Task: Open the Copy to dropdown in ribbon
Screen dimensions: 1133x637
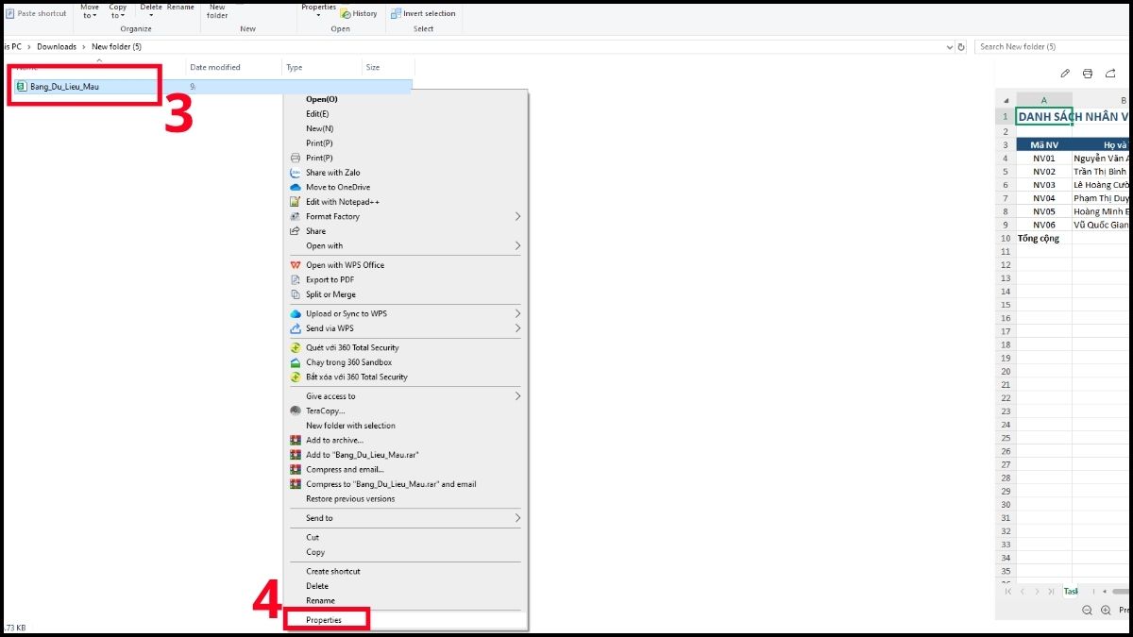Action: pos(118,10)
